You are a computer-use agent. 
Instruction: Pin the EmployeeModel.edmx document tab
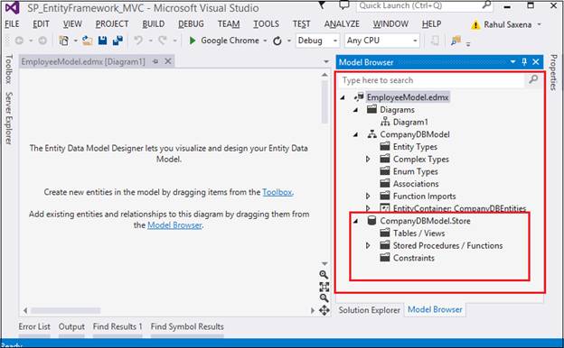155,61
